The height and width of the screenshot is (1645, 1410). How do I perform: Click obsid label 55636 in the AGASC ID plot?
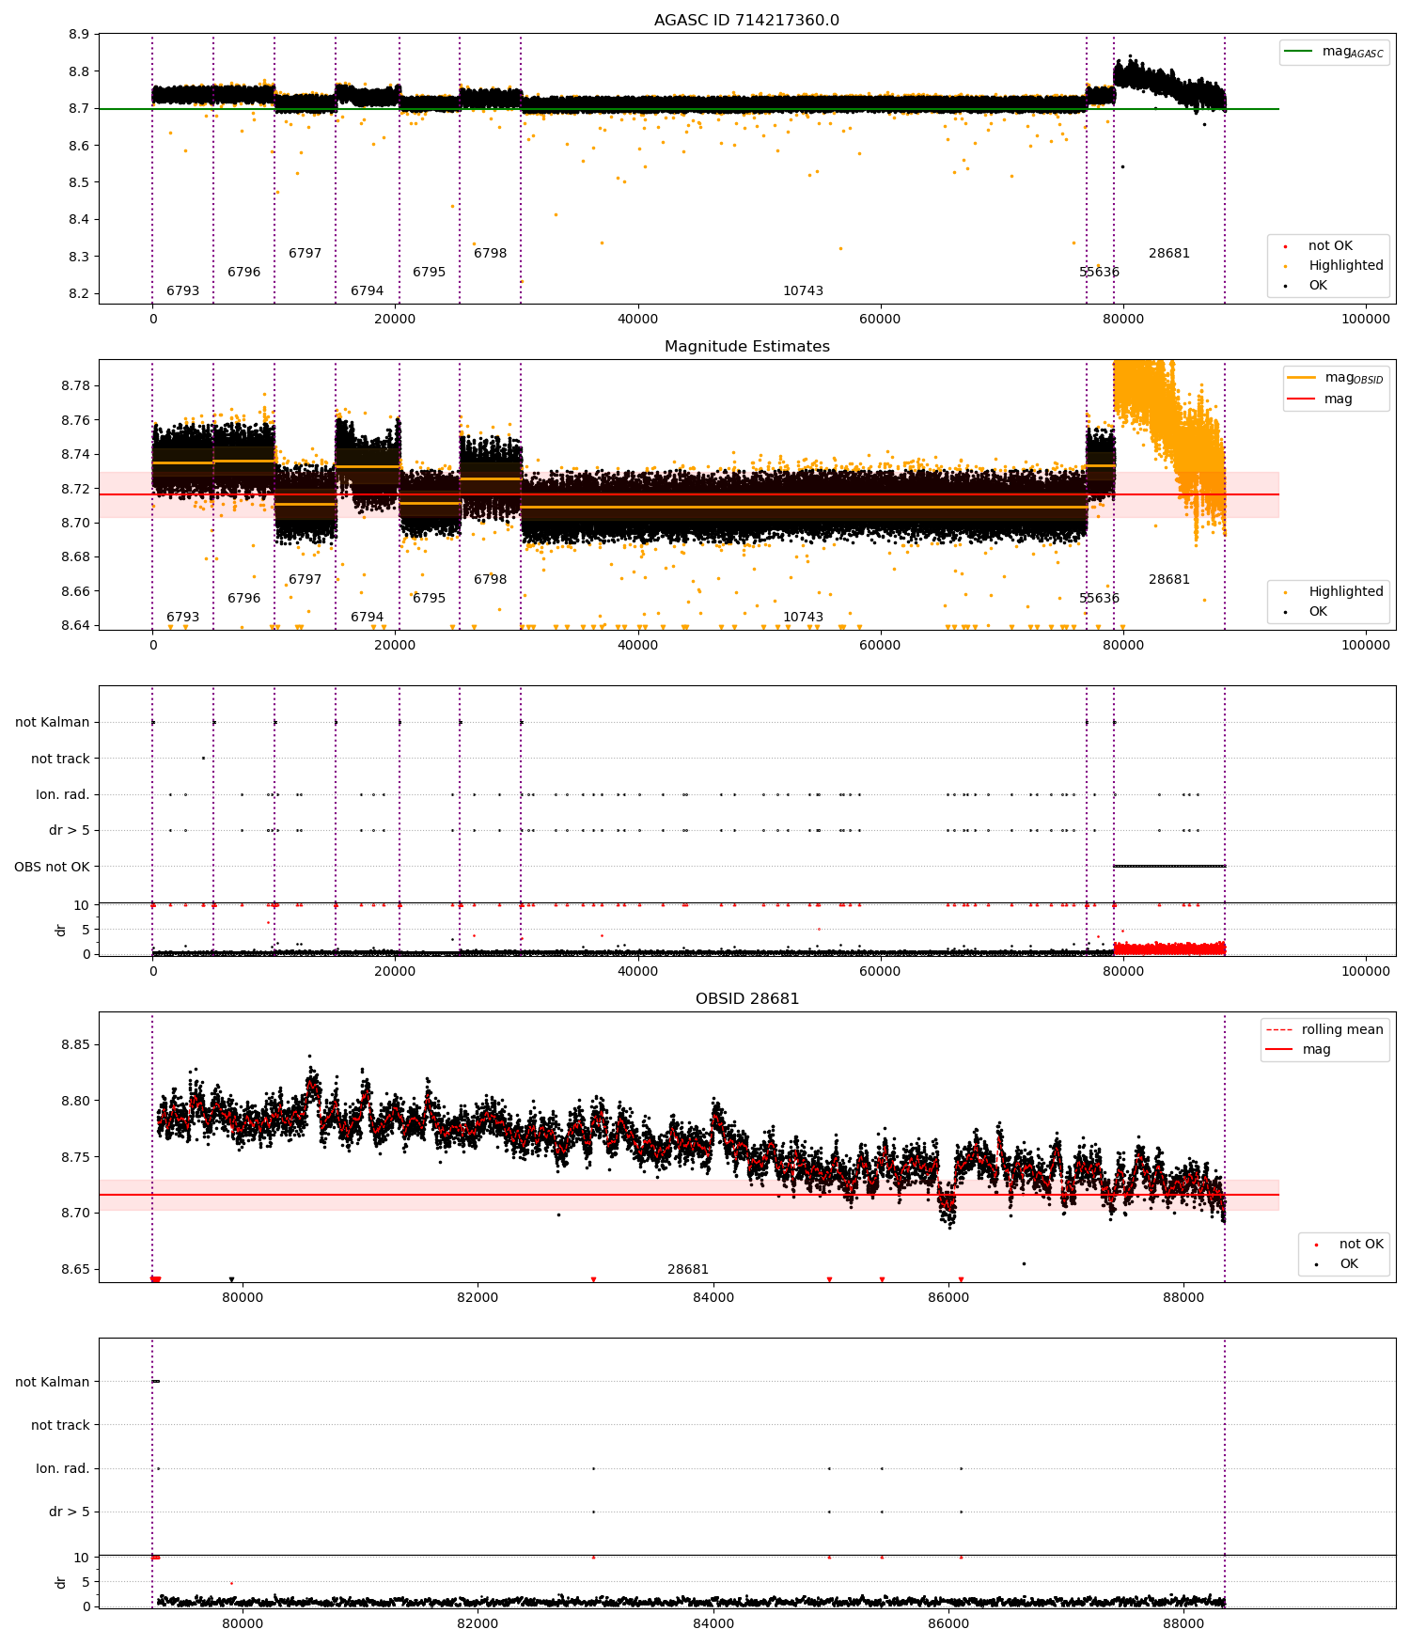(1099, 273)
